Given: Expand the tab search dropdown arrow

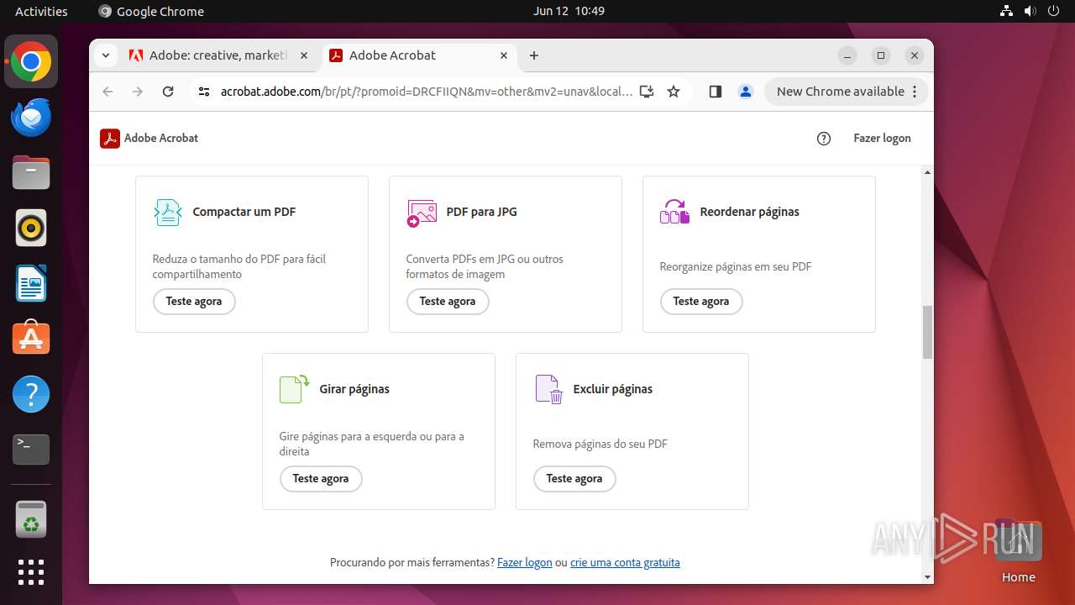Looking at the screenshot, I should pos(105,55).
